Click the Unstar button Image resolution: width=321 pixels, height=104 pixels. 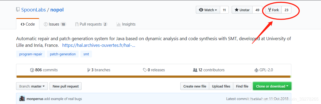point(242,10)
